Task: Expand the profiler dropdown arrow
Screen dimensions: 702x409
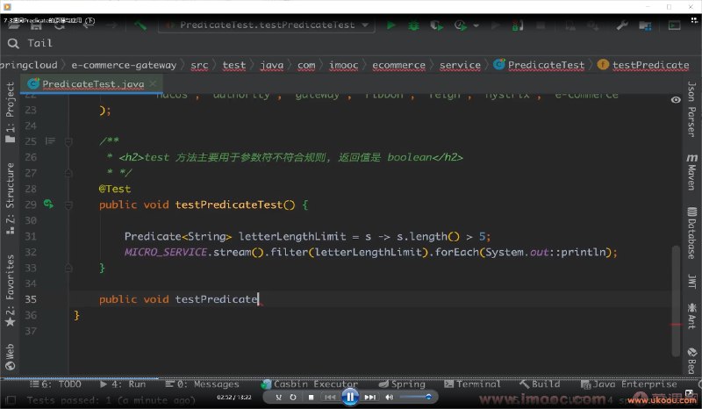Action: click(x=476, y=25)
